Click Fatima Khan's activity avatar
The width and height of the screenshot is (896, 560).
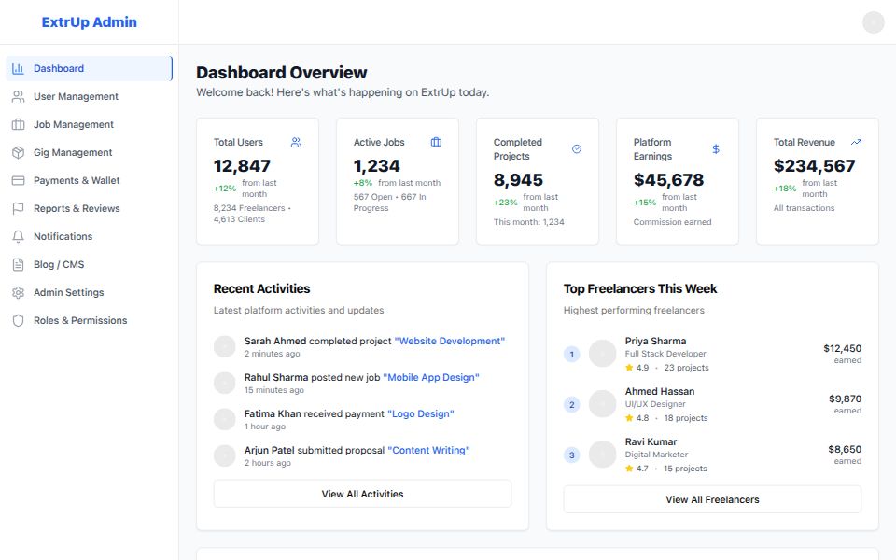(225, 419)
